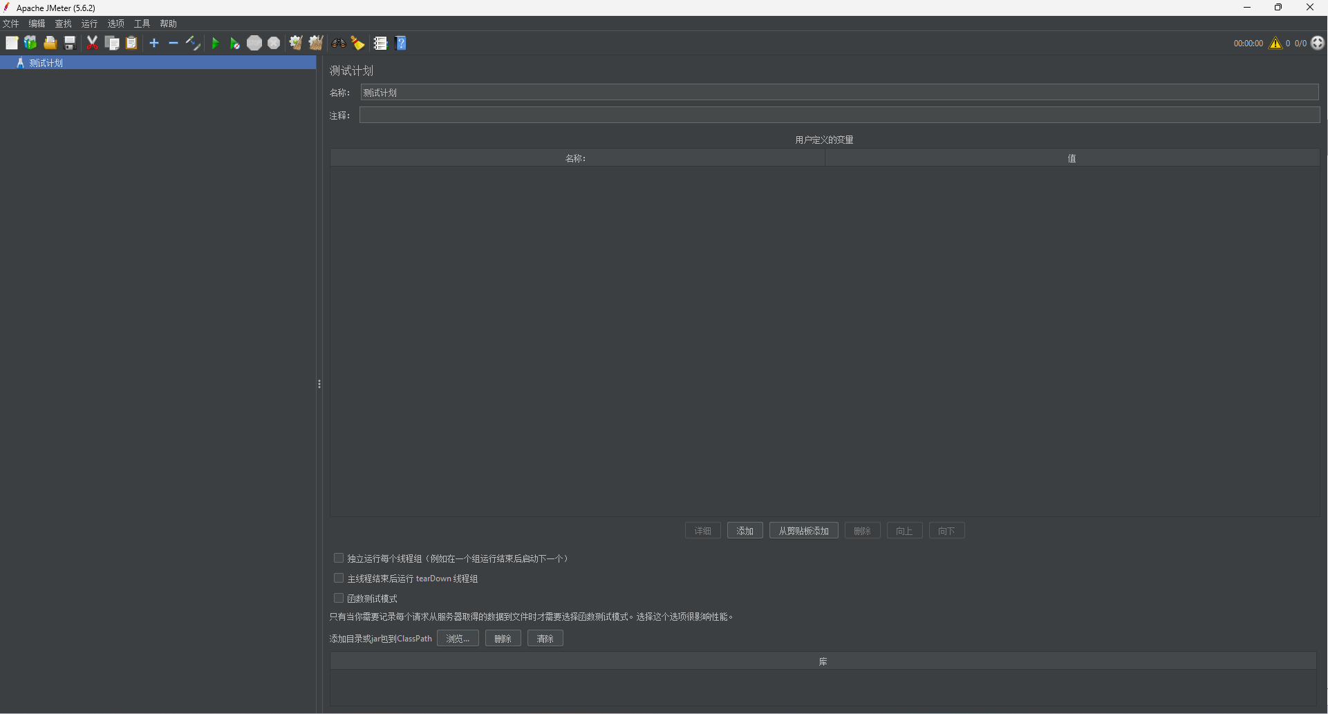Click the Stop test icon
1328x714 pixels.
254,43
